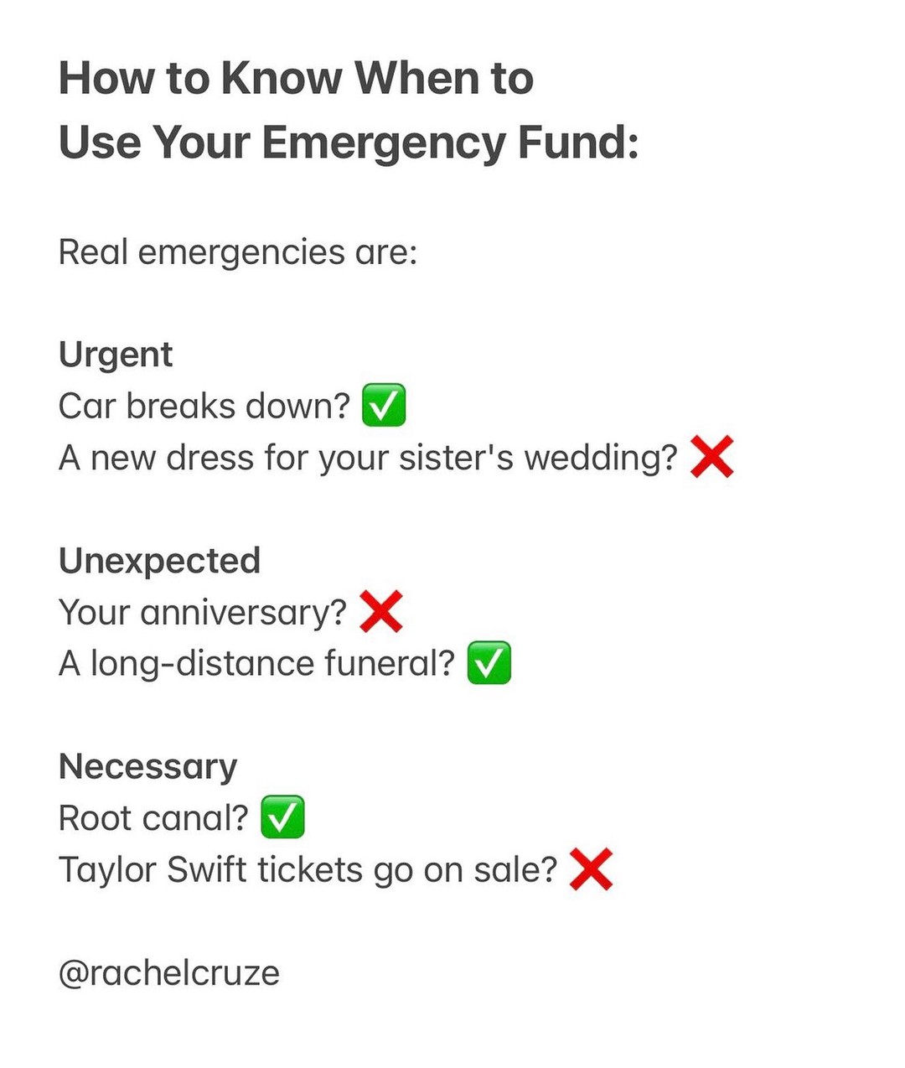Click the Unexpected section heading
905x1068 pixels.
point(159,561)
